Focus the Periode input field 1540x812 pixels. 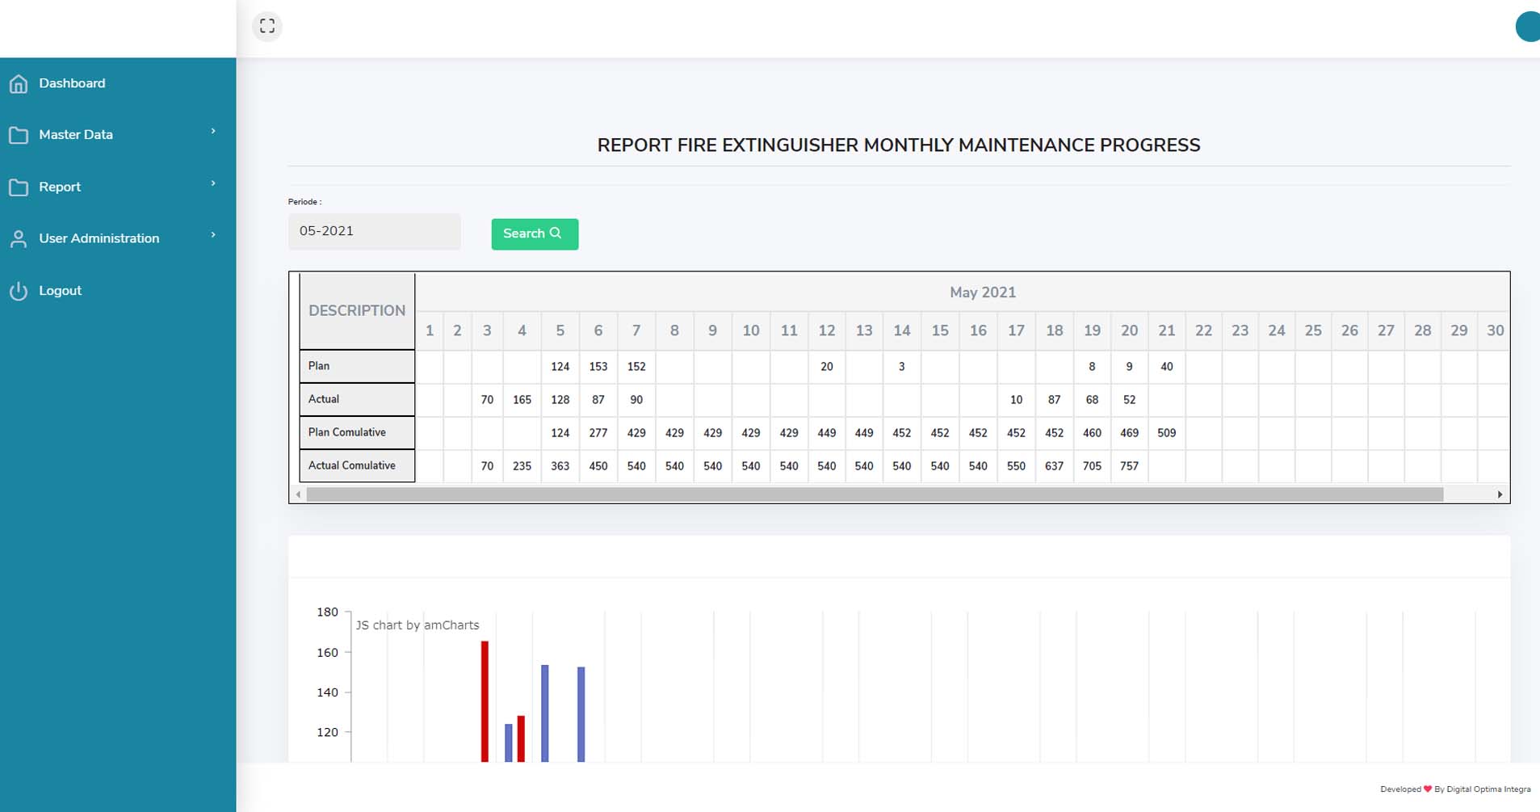[374, 232]
